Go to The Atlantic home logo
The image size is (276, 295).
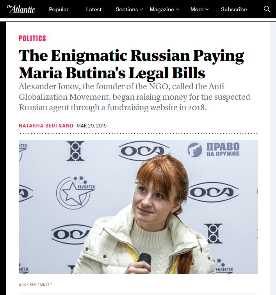coord(21,9)
